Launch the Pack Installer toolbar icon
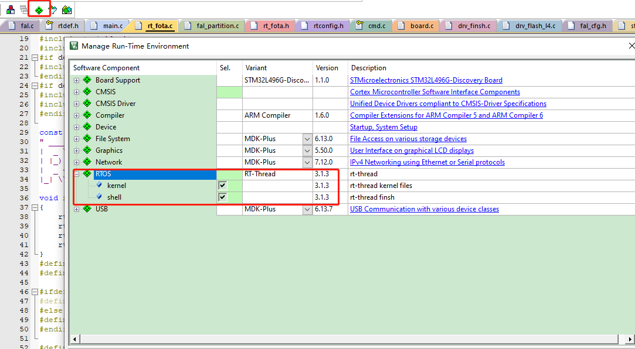The image size is (635, 349). pos(67,10)
